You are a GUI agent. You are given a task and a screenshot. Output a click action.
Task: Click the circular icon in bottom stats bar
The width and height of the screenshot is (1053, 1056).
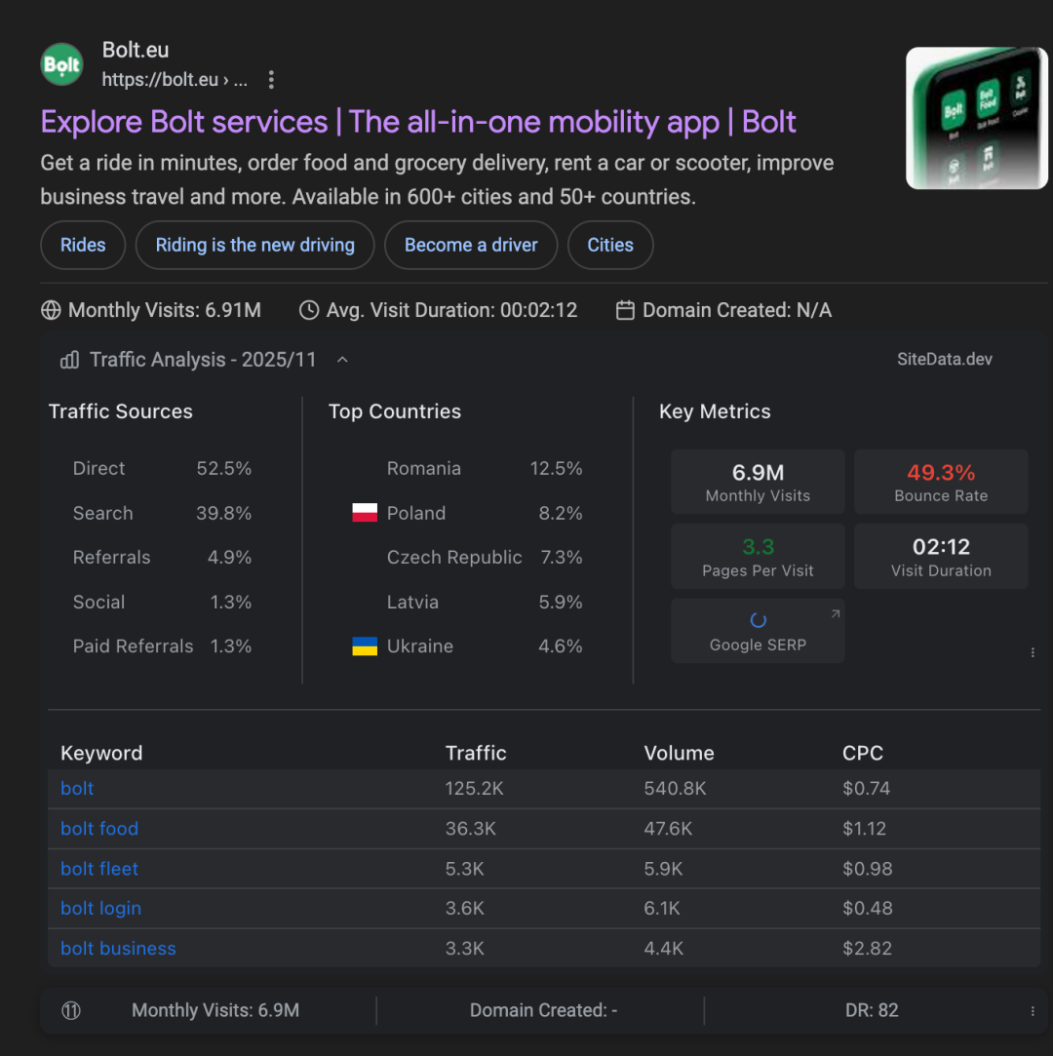point(71,1010)
